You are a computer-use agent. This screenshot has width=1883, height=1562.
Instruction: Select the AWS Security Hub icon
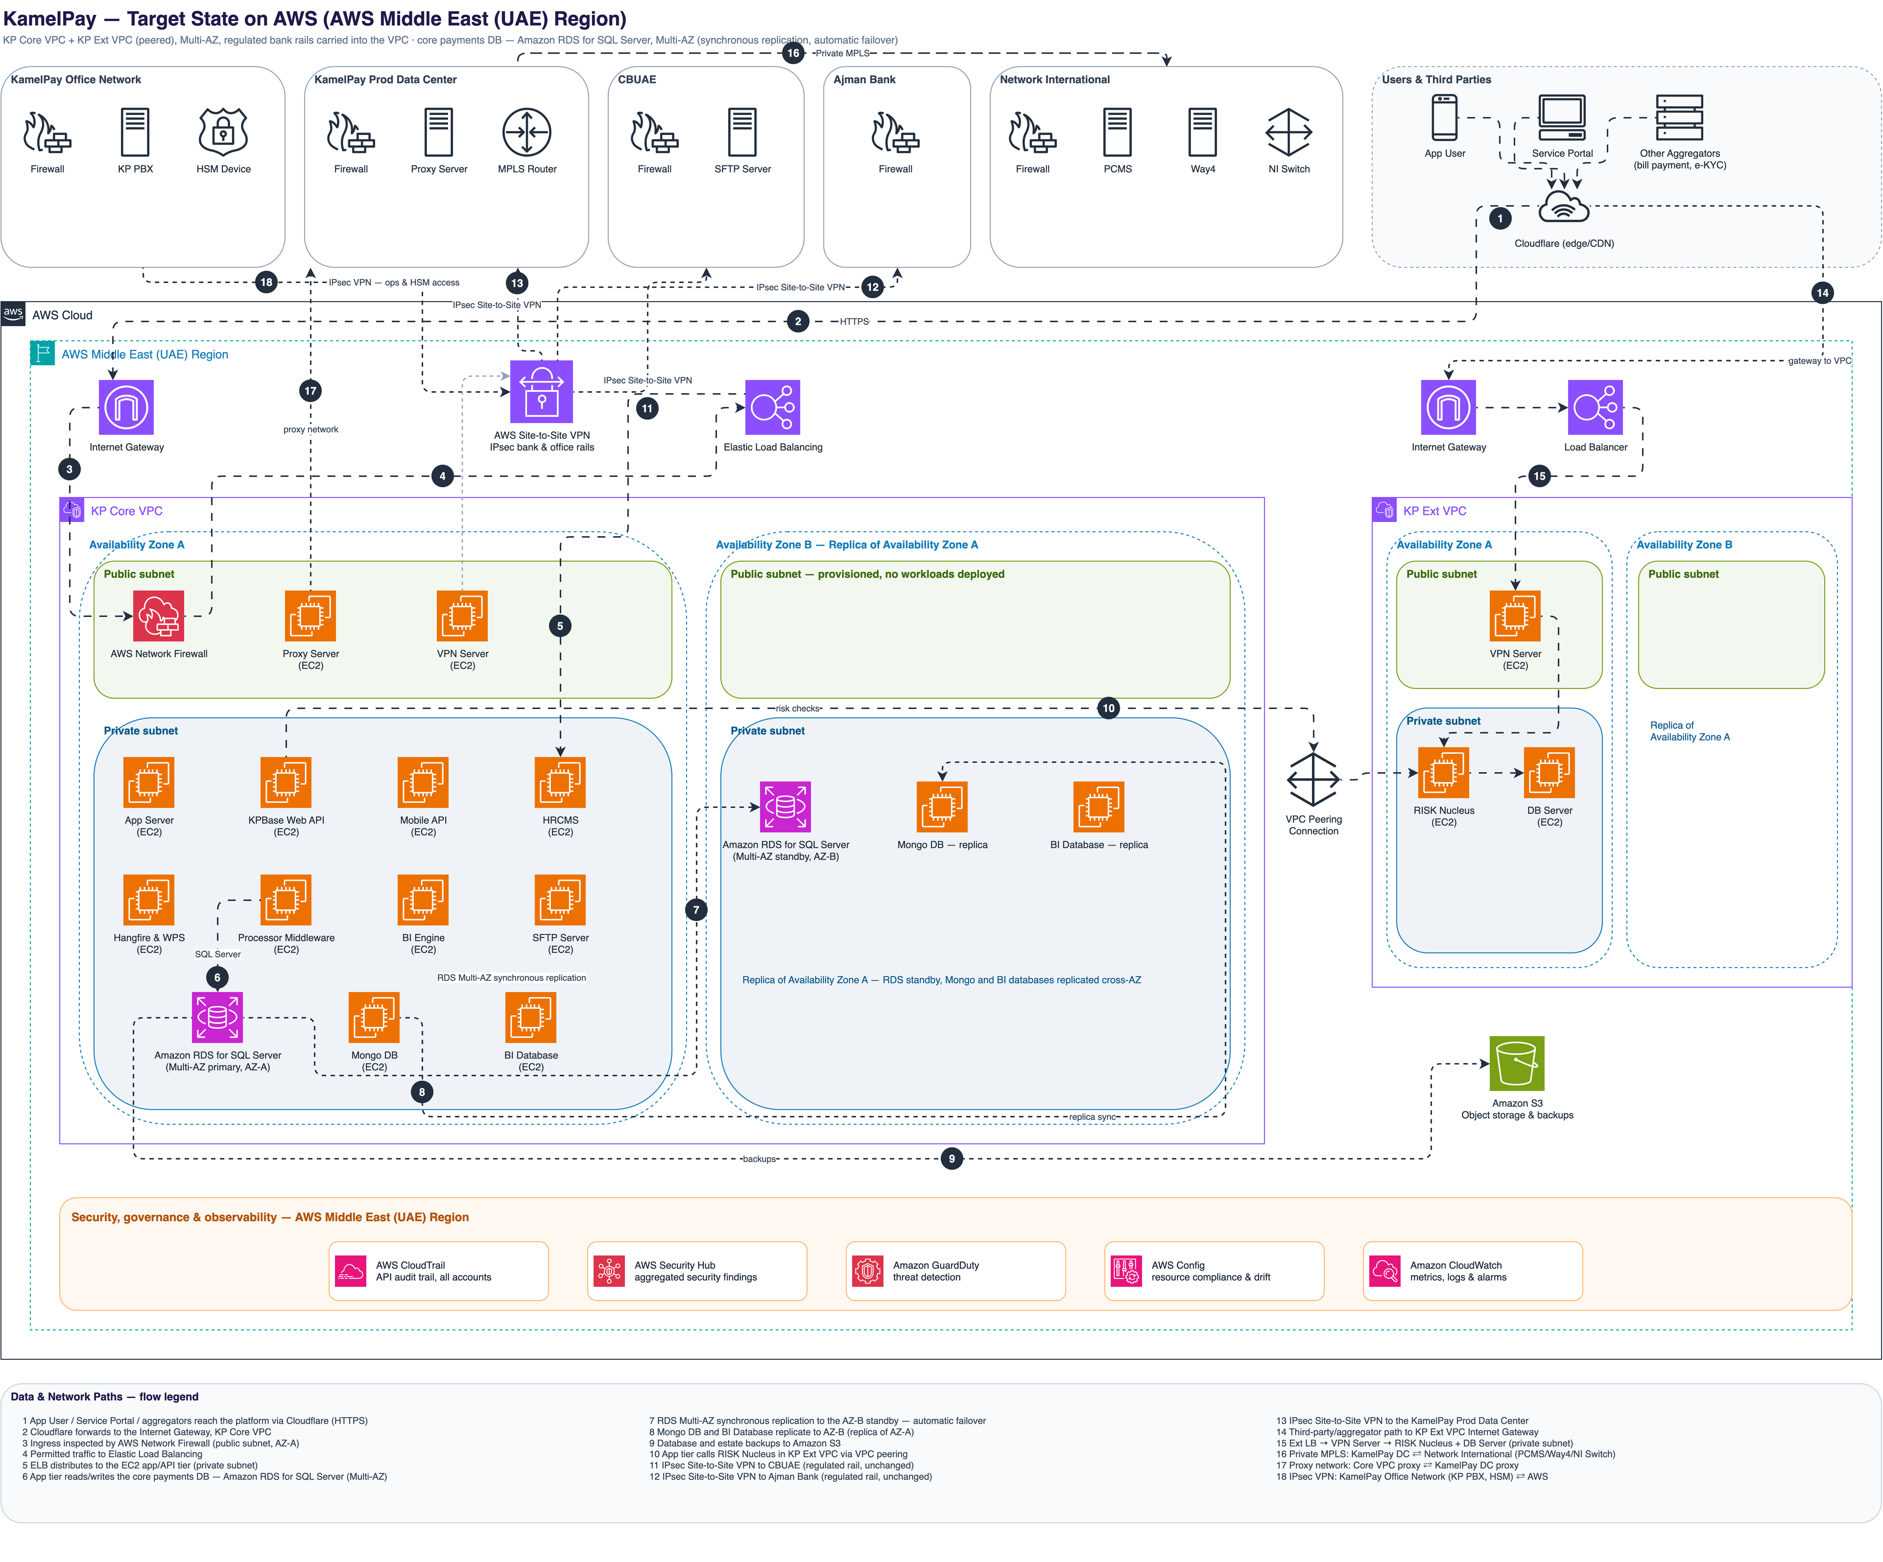609,1272
